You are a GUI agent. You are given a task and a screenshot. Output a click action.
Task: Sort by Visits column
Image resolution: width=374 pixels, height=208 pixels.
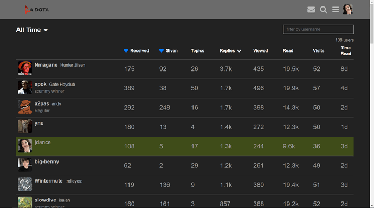click(318, 51)
